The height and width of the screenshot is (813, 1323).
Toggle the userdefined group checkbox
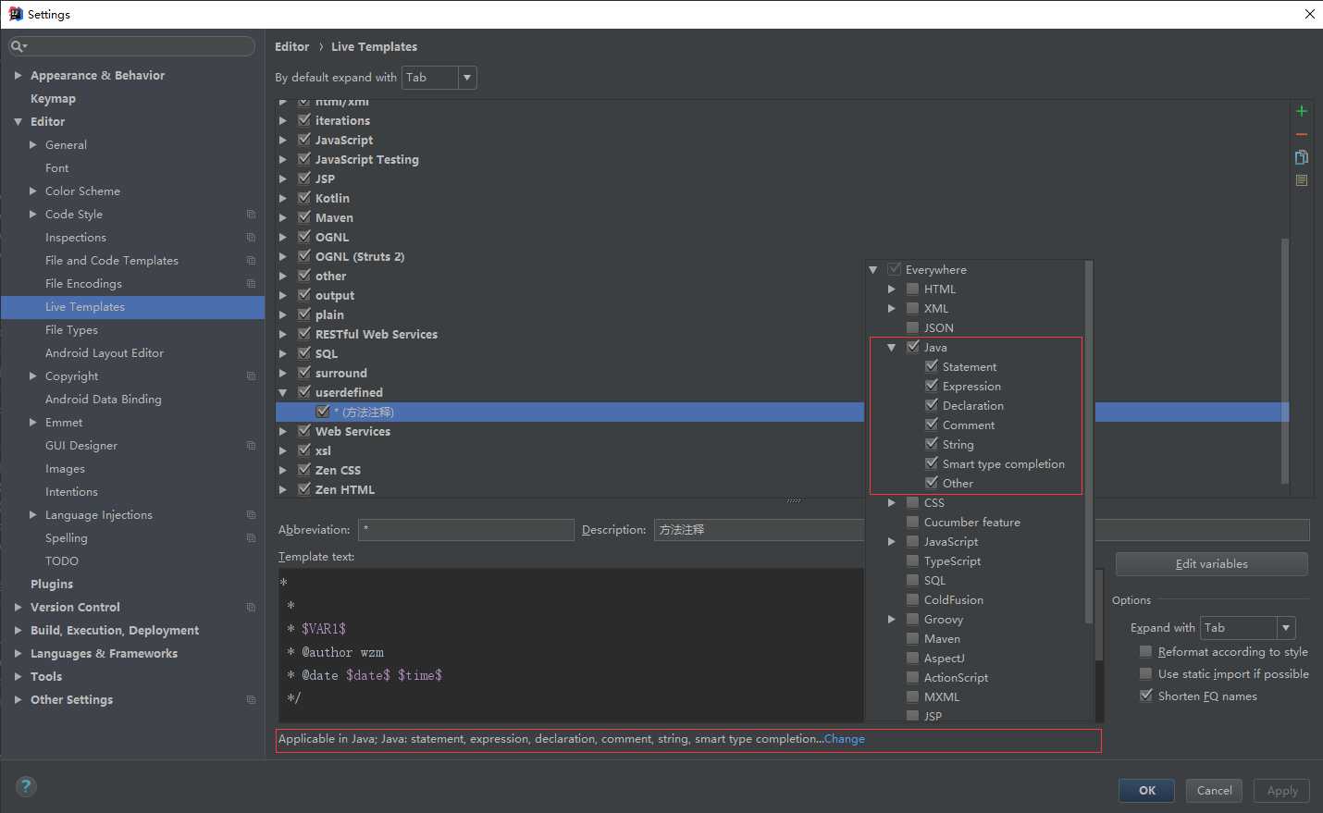pos(304,392)
